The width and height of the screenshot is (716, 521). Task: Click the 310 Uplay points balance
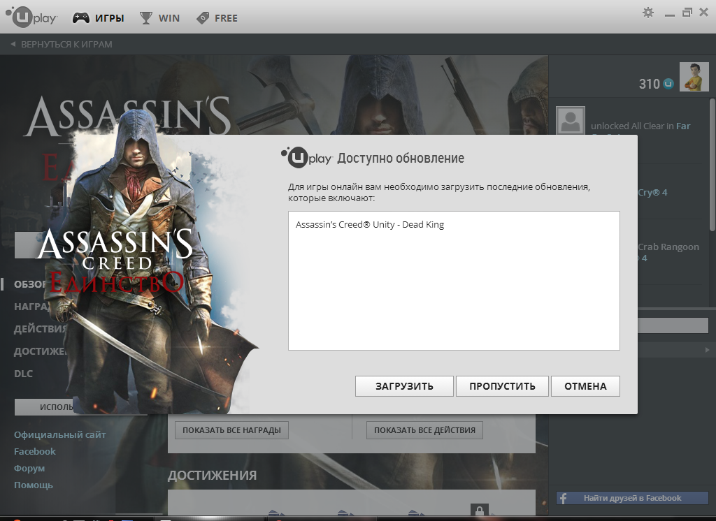[x=650, y=84]
